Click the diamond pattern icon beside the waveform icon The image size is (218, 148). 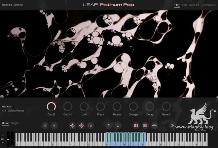[81, 126]
